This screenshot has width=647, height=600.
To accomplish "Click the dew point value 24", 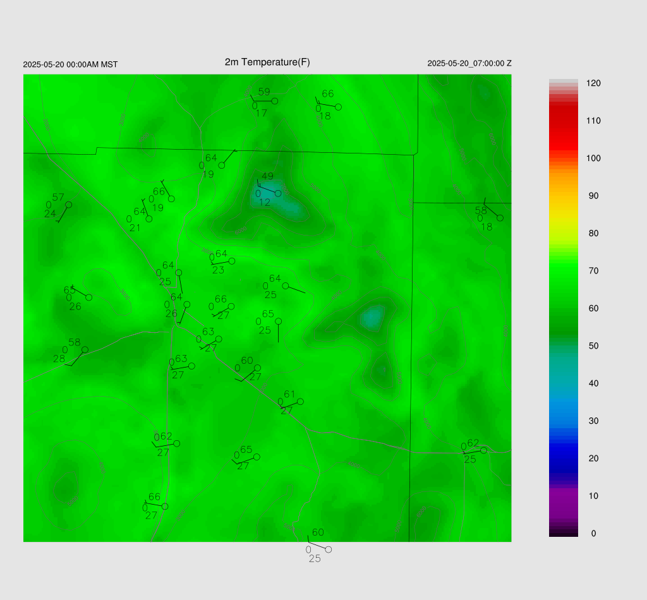I will click(50, 214).
